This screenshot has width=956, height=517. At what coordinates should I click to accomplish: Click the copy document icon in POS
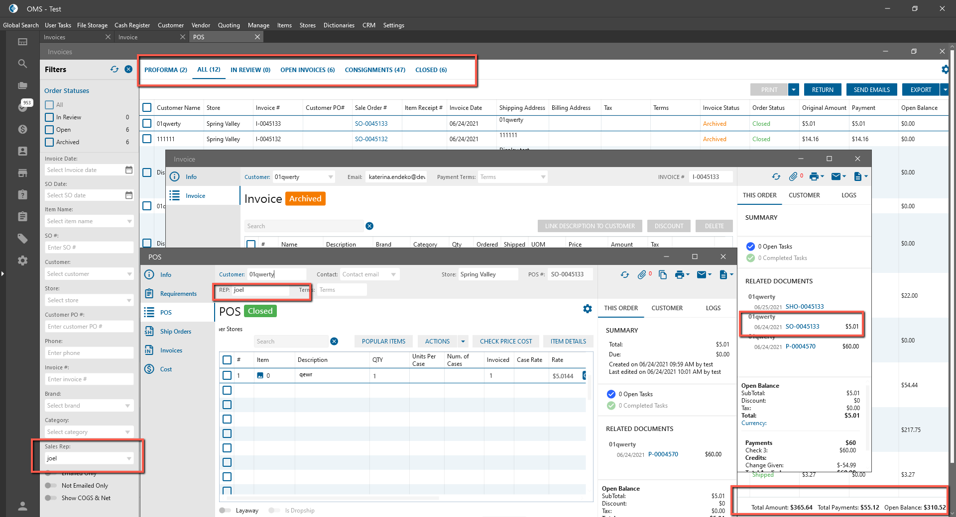point(663,274)
